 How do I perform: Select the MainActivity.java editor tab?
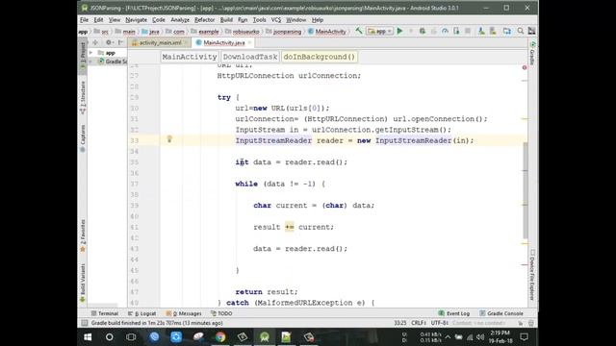(224, 42)
